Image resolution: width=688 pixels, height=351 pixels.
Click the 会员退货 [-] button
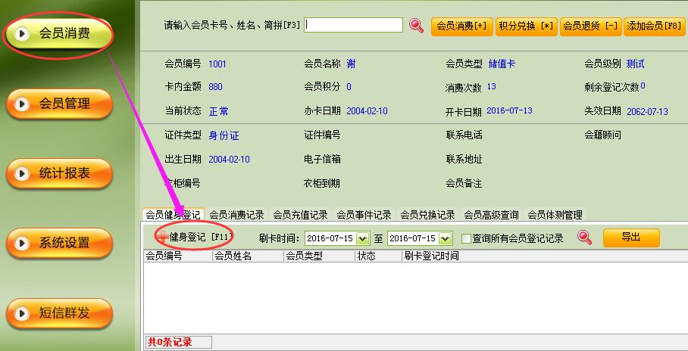(590, 26)
